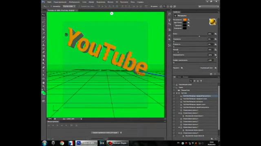261x146 pixels.
Task: Toggle visibility of Ограничение границы 6
Action: pos(174,125)
